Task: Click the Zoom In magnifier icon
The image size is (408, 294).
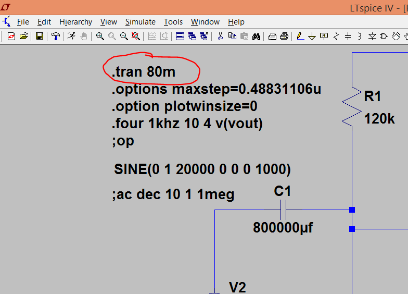Action: click(x=100, y=36)
